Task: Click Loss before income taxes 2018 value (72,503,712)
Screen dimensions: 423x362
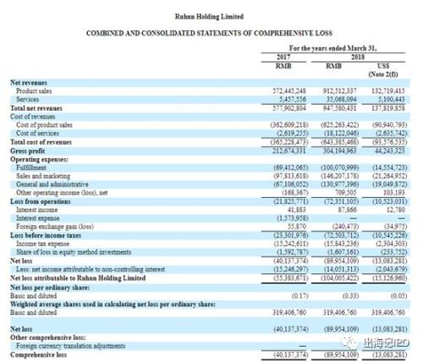Action: point(340,235)
